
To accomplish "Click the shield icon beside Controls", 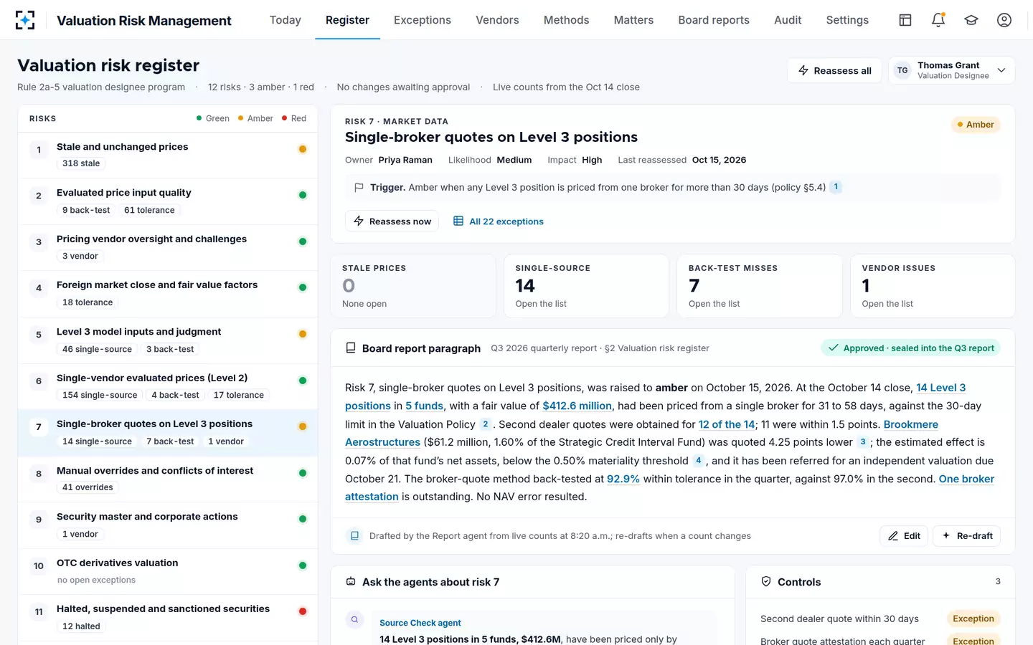I will click(x=766, y=582).
